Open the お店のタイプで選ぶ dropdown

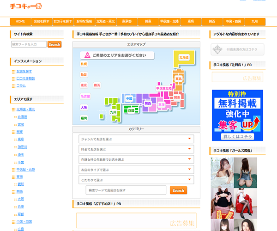pyautogui.click(x=136, y=170)
